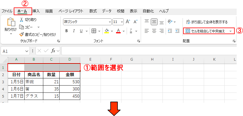Viewport: 243px width, 116px height.
Task: Open the clipboard group dialog launcher
Action: tap(58, 41)
